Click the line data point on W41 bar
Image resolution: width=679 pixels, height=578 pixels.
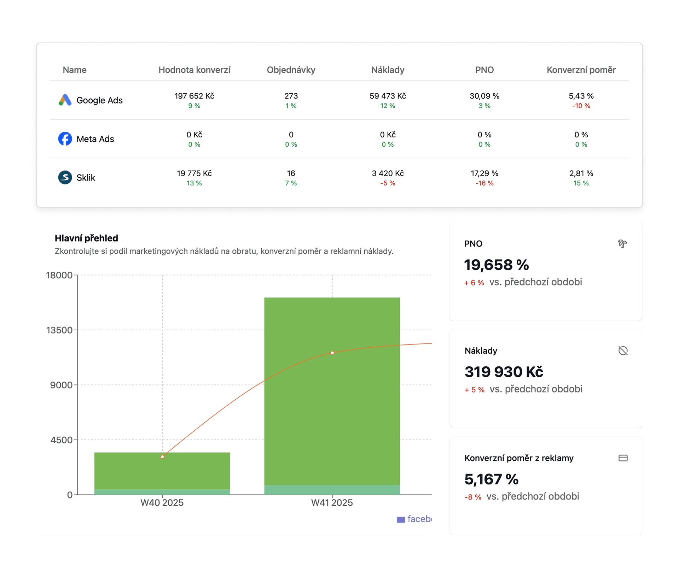pos(332,353)
